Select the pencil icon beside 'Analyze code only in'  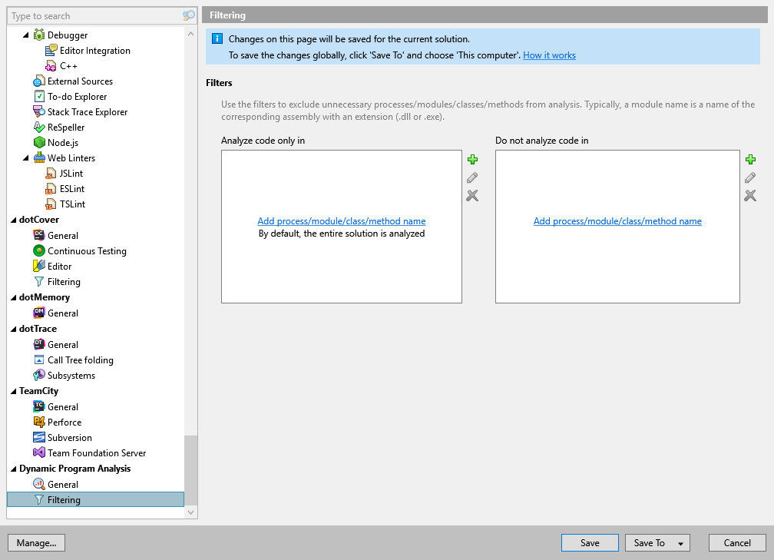tap(472, 177)
